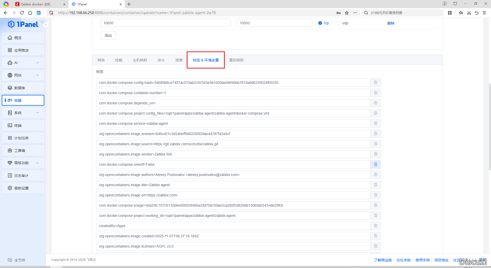Click the 添加 port button
The height and width of the screenshot is (268, 491).
tap(108, 36)
